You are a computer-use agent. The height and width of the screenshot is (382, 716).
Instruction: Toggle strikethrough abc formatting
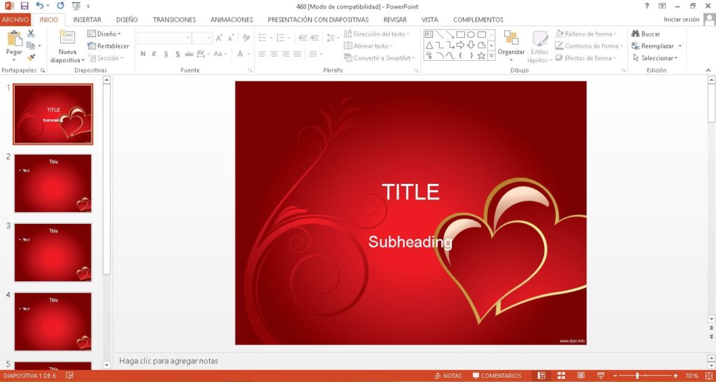coord(189,54)
